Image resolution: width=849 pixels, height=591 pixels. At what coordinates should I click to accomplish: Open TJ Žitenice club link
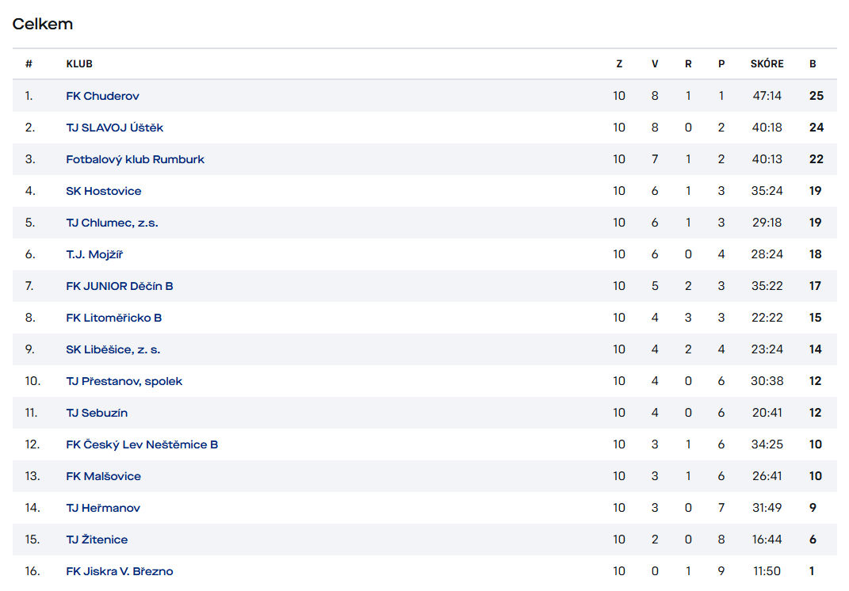click(x=97, y=540)
